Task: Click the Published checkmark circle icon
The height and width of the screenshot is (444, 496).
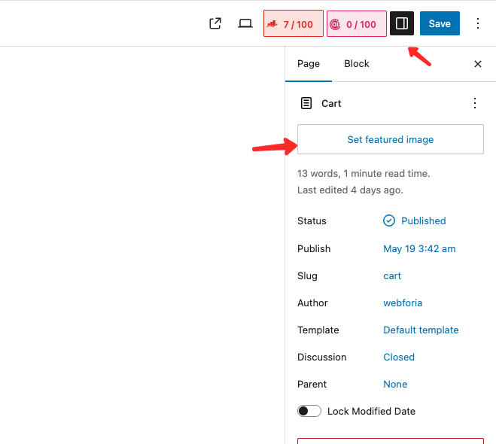Action: tap(389, 220)
